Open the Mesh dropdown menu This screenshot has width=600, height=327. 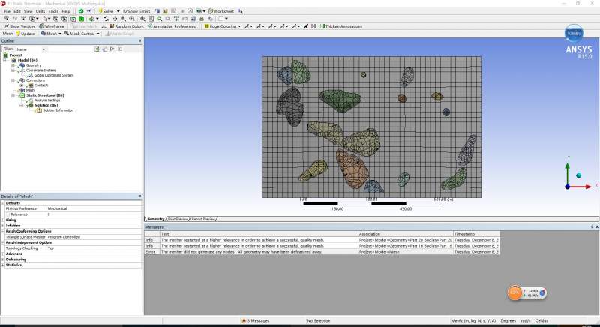click(x=51, y=34)
